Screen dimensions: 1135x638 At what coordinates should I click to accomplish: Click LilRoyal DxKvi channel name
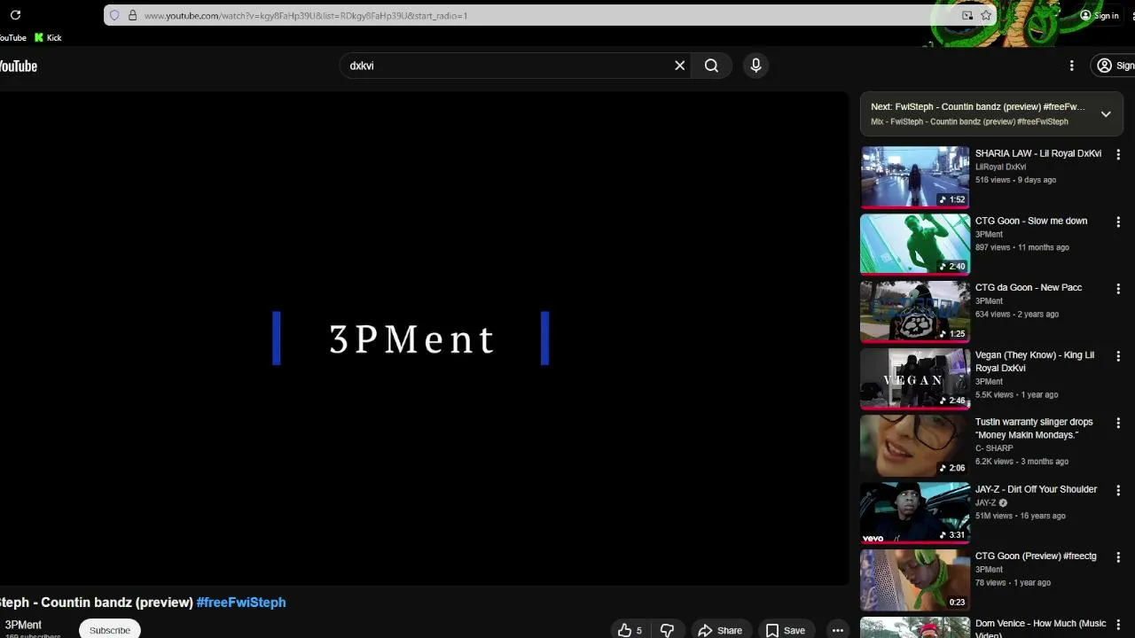(x=1000, y=167)
